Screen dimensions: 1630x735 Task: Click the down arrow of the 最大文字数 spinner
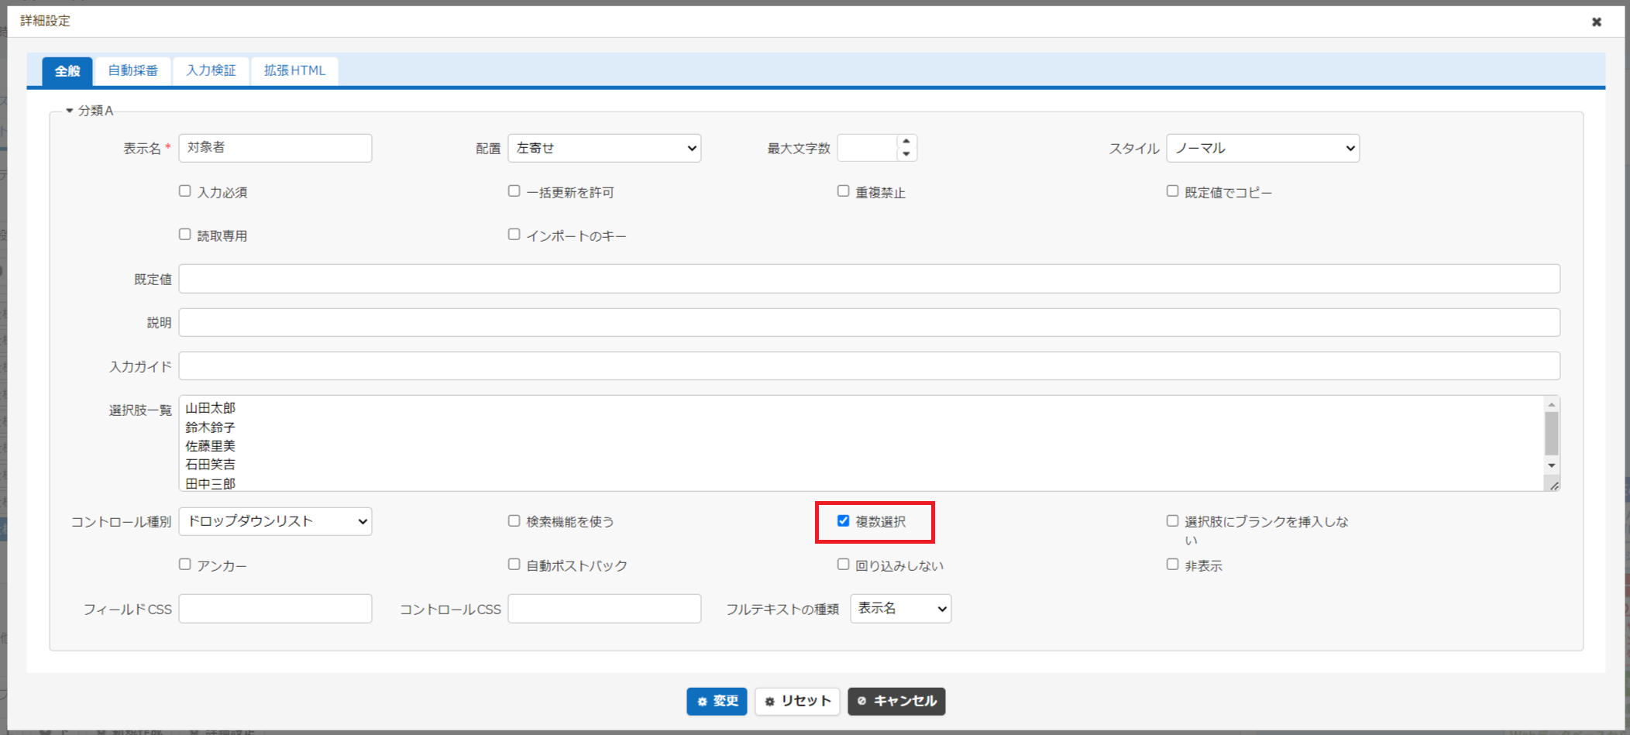tap(906, 154)
